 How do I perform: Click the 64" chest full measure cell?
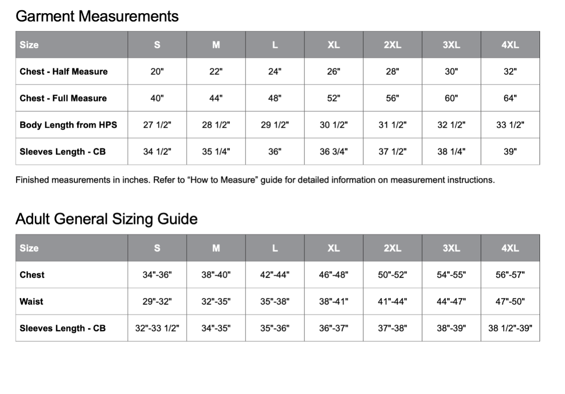(x=510, y=98)
